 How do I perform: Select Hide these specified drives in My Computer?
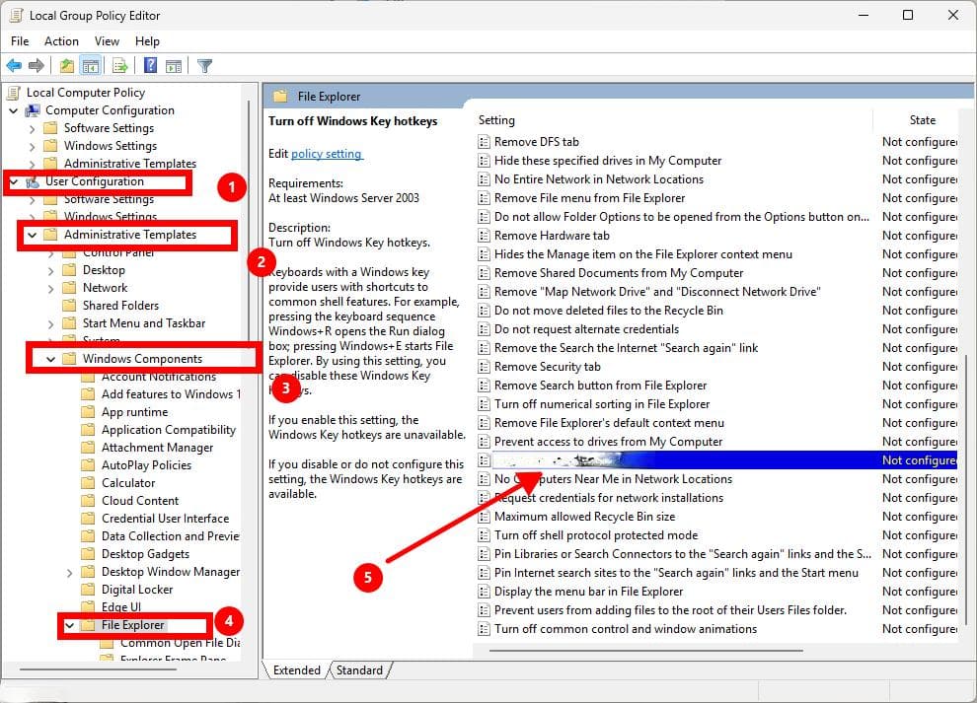click(608, 161)
